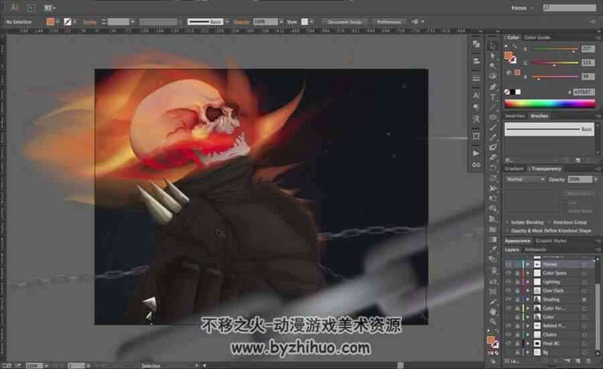Hide the Shading layer
Image resolution: width=603 pixels, height=369 pixels.
(509, 300)
